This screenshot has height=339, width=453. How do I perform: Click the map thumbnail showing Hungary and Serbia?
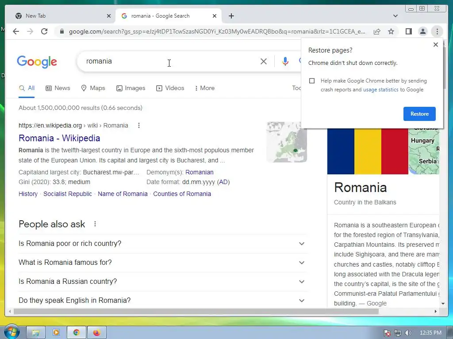point(424,151)
